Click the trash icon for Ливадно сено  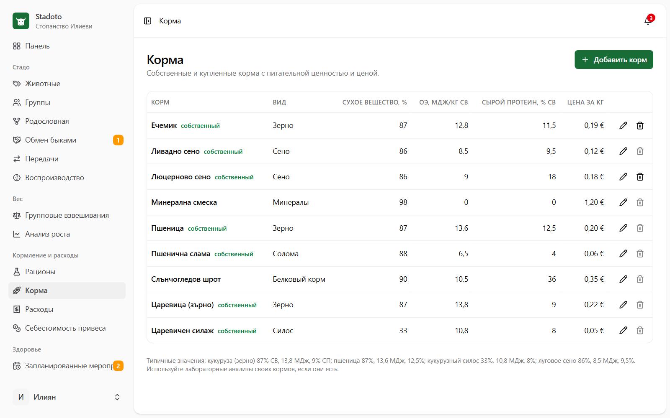pyautogui.click(x=640, y=151)
